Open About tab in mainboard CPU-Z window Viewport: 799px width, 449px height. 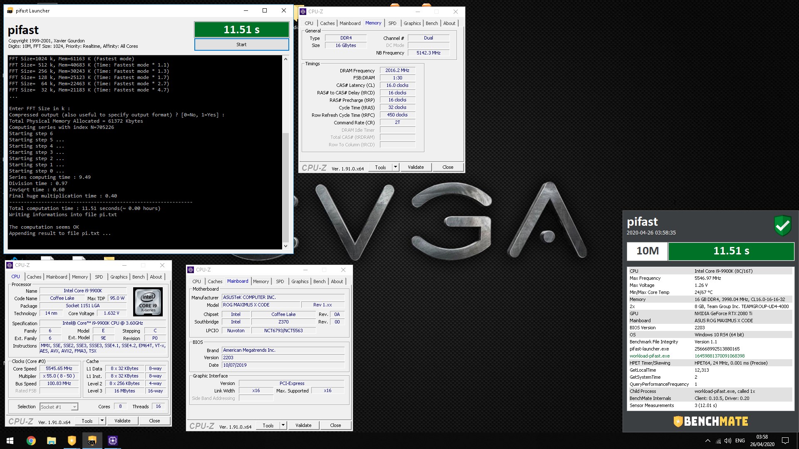coord(337,281)
